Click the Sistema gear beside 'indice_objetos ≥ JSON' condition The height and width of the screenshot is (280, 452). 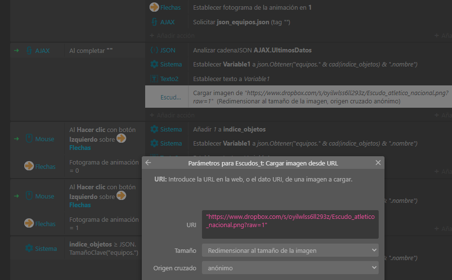(29, 248)
